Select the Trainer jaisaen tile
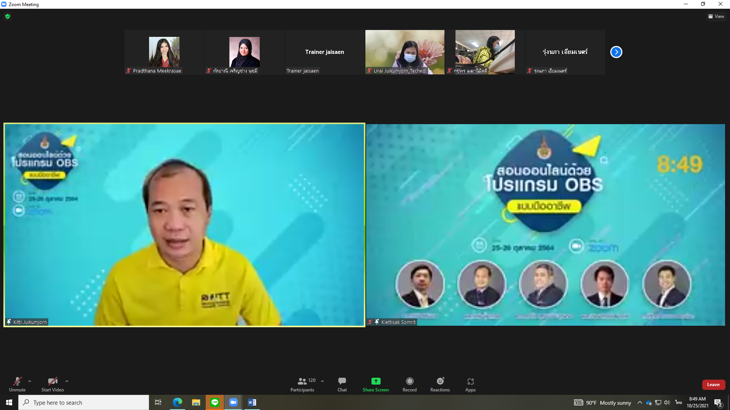Viewport: 730px width, 410px height. (x=325, y=52)
